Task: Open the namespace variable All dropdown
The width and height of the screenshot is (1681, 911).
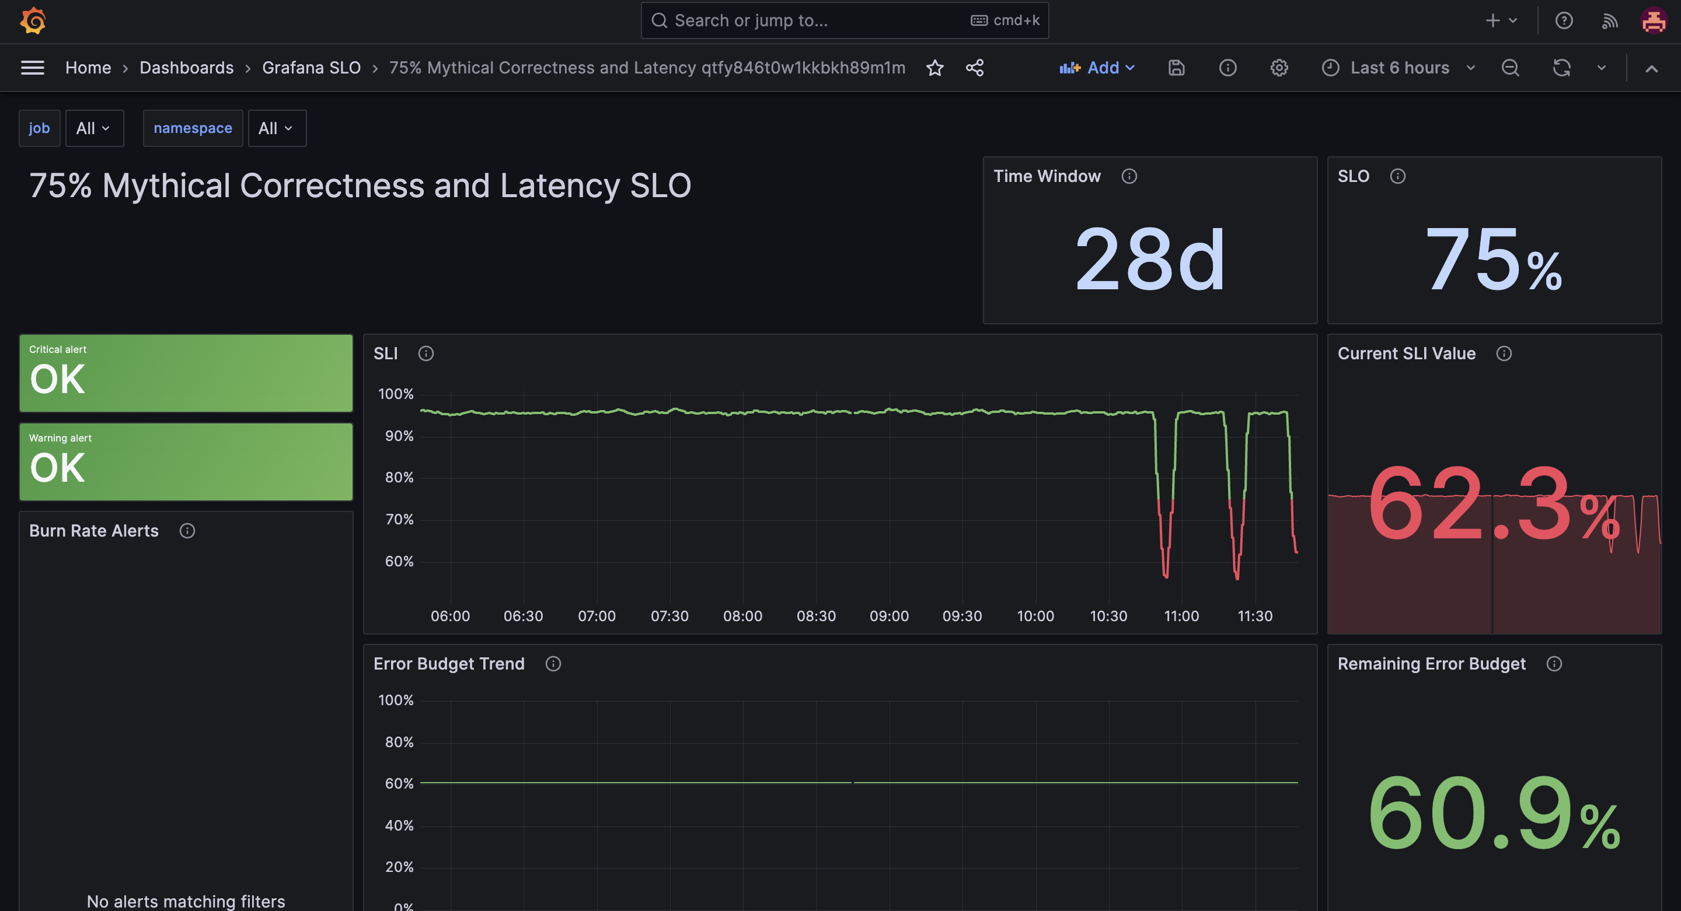Action: [x=277, y=128]
